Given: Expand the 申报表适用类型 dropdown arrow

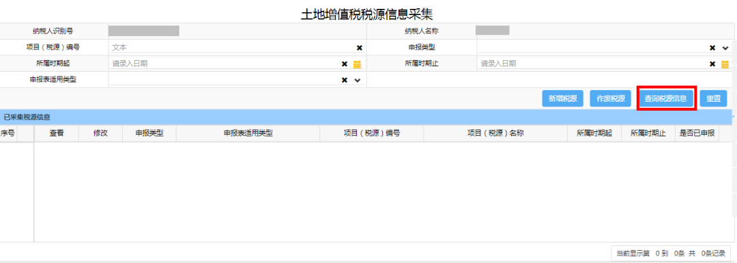Looking at the screenshot, I should [x=357, y=80].
